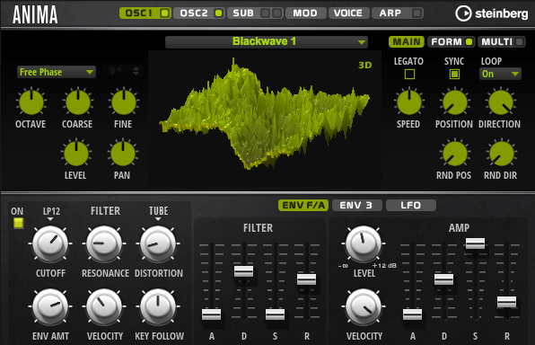Click the OCTAVE knob
This screenshot has height=345, width=535.
click(31, 102)
